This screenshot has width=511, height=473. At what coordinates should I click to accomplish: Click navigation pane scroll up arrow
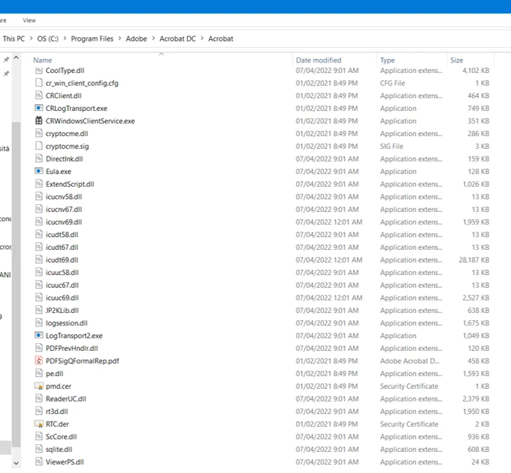[x=16, y=58]
